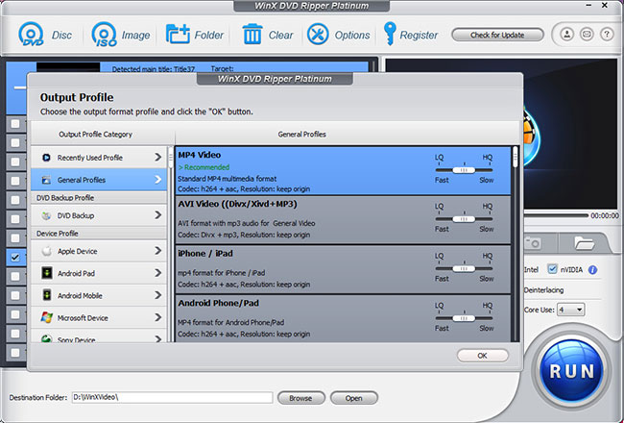Click the nVIDIA info icon
The width and height of the screenshot is (624, 423).
pos(592,270)
